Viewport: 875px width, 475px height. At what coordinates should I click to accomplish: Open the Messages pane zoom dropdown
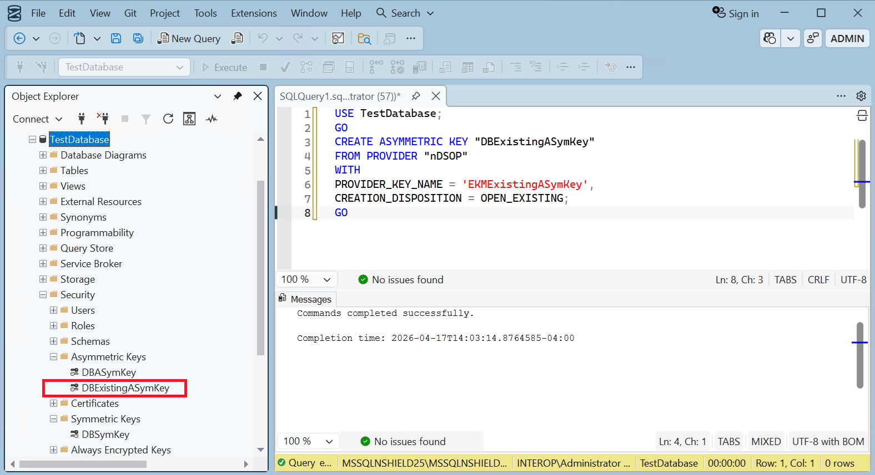308,441
